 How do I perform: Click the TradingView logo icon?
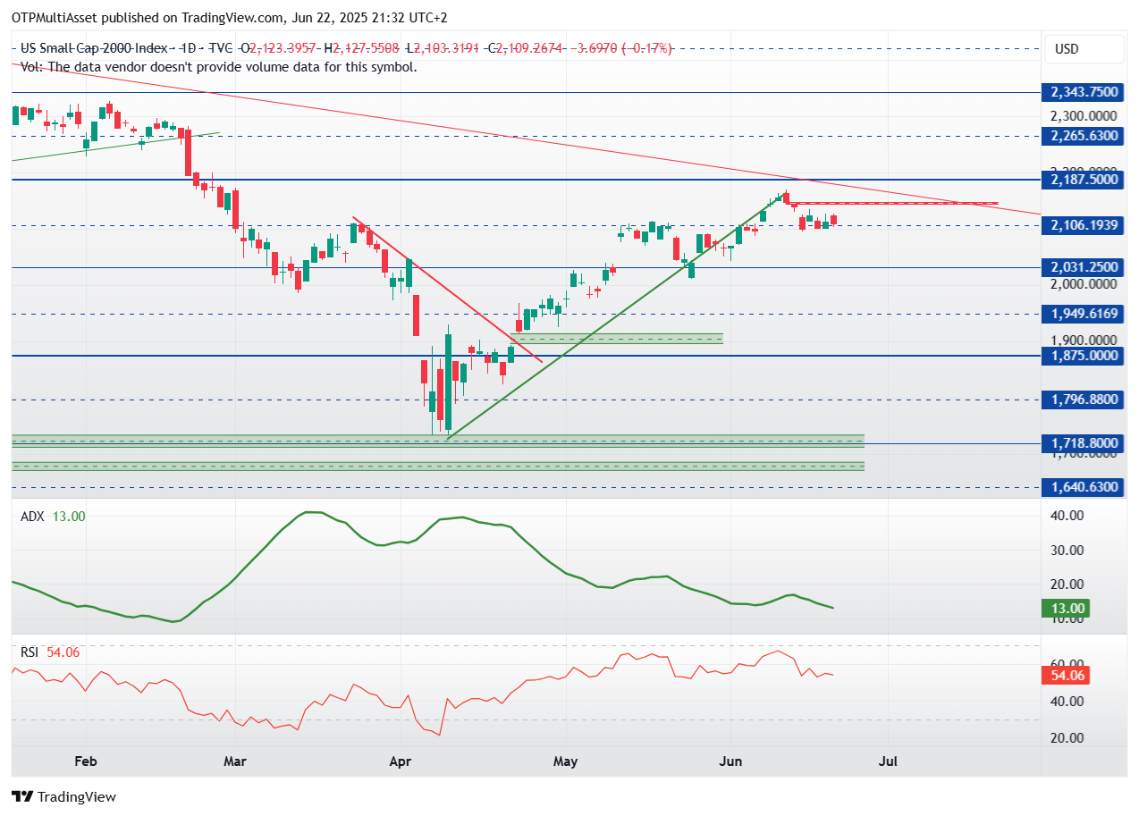coord(22,796)
